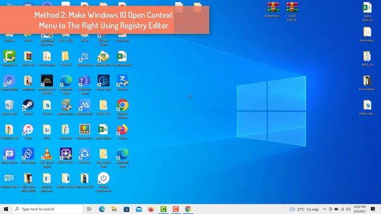Open the 10:52 PM clock and calendar
Viewport: 381px width, 214px height.
tap(360, 209)
